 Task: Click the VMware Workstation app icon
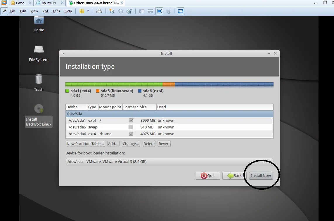[x=4, y=3]
